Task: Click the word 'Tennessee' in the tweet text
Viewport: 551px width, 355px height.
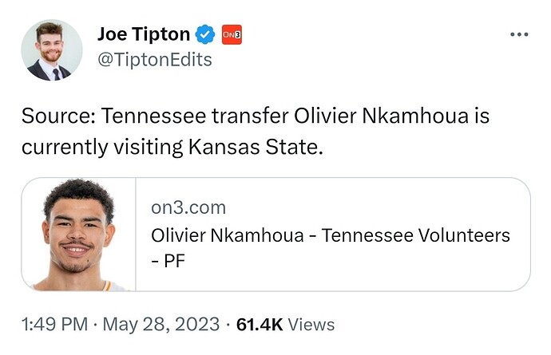Action: (153, 116)
